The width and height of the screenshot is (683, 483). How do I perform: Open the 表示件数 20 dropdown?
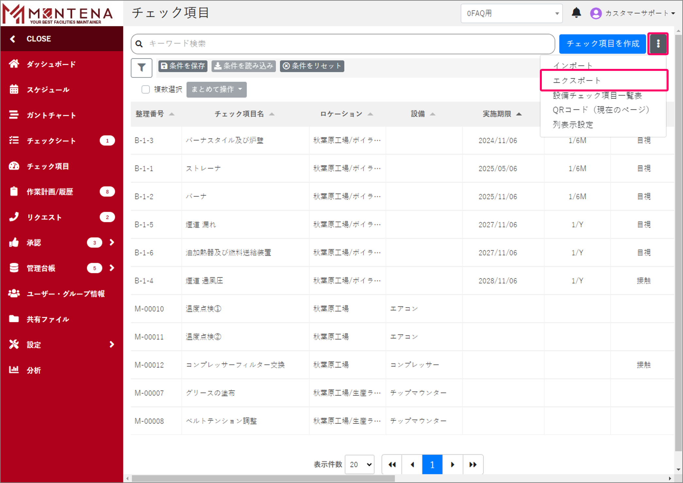click(360, 464)
